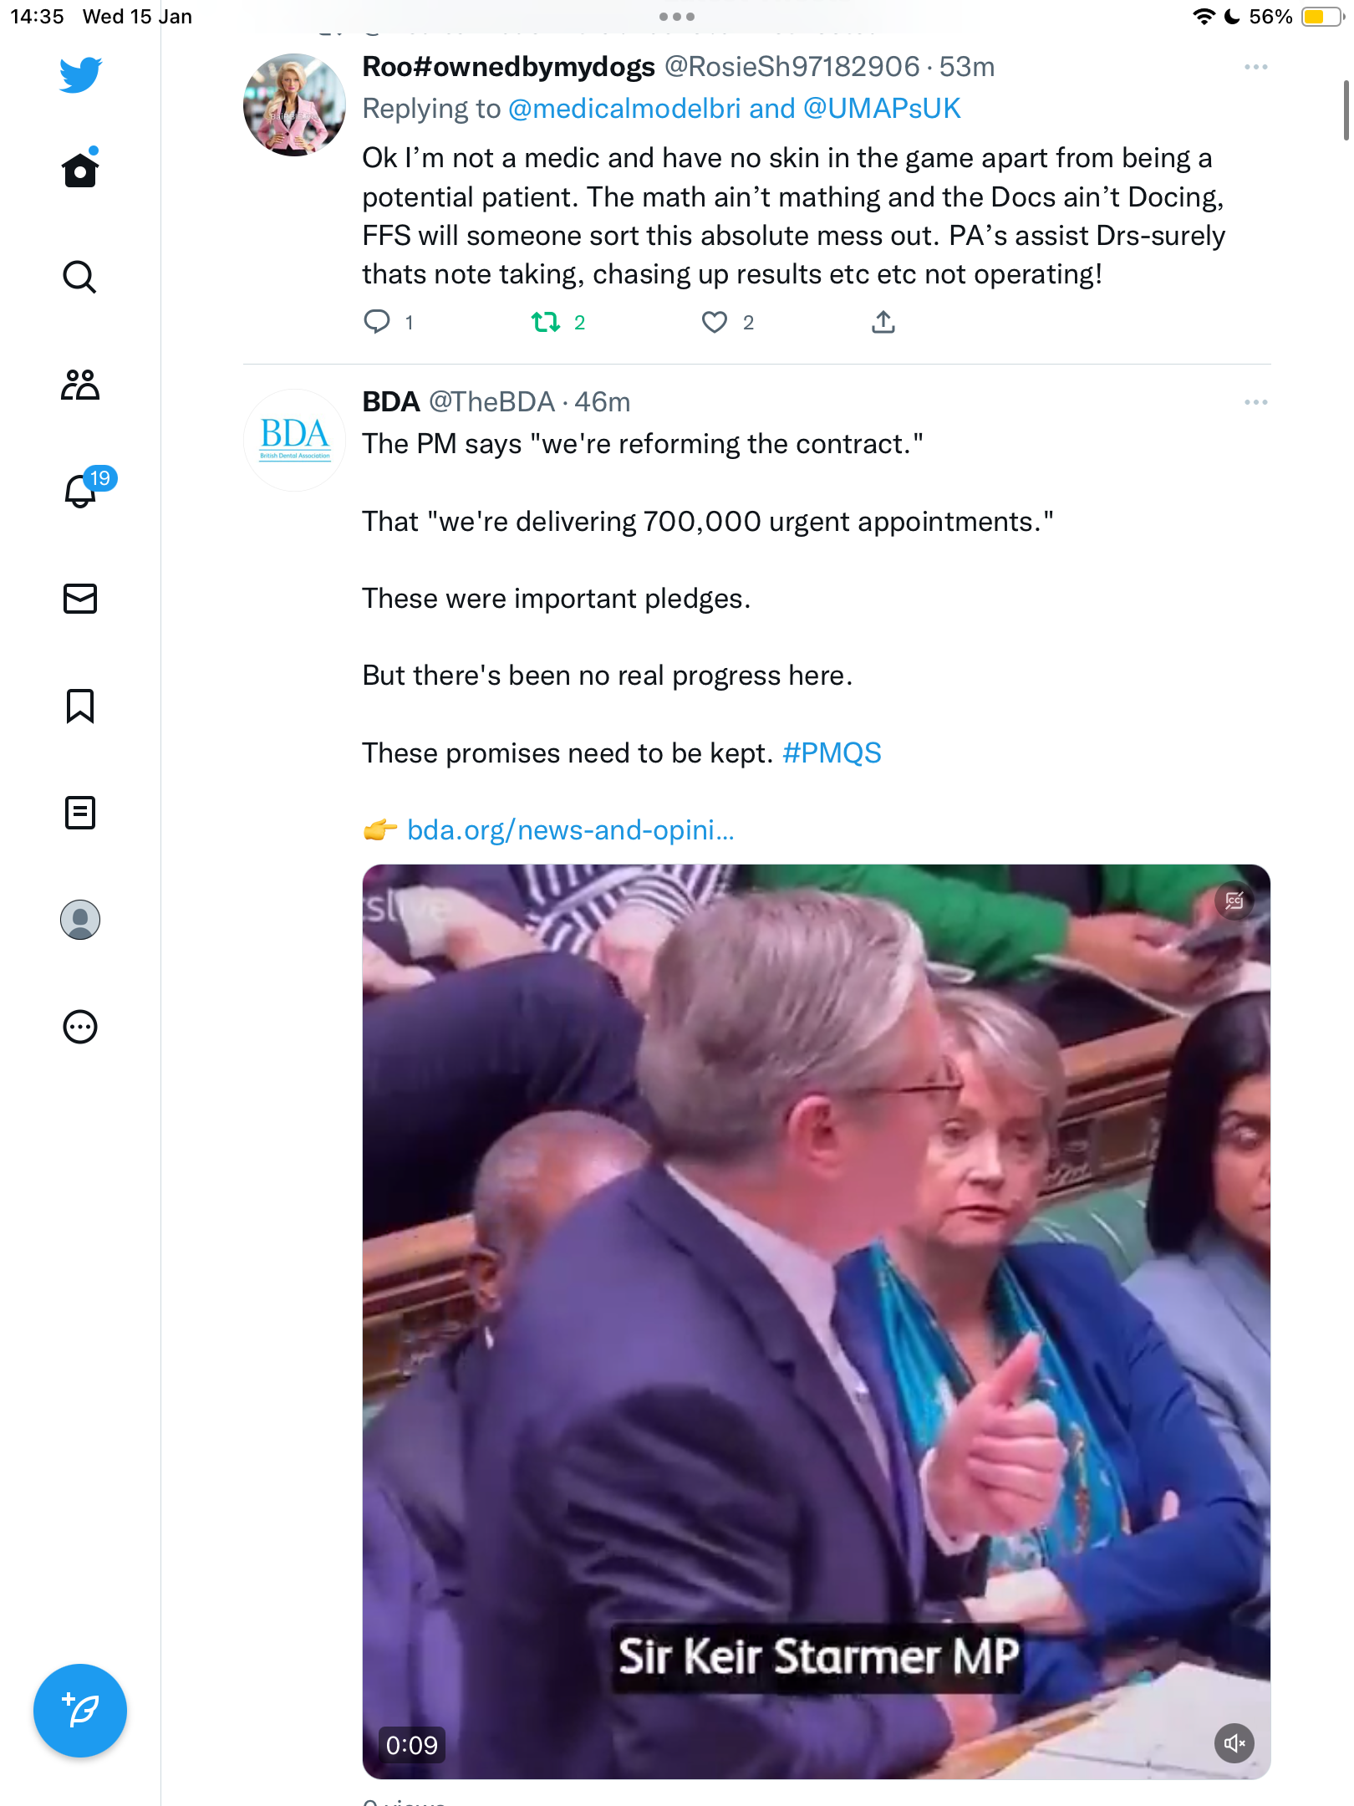Open Bookmarks icon in sidebar

[80, 706]
